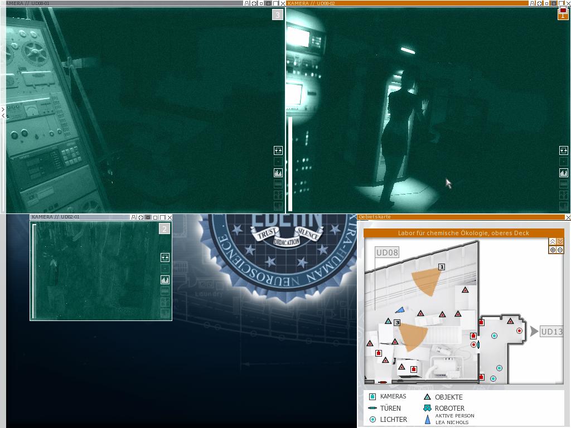Click the LICHTER legend entry
The height and width of the screenshot is (428, 571).
[x=388, y=419]
